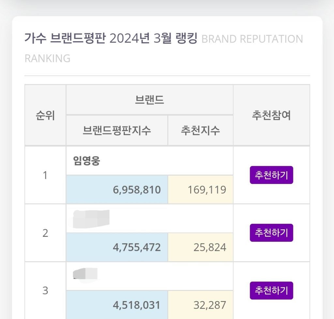This screenshot has height=319, width=334.
Task: Select the 25,824 recommendation cell
Action: [x=209, y=247]
